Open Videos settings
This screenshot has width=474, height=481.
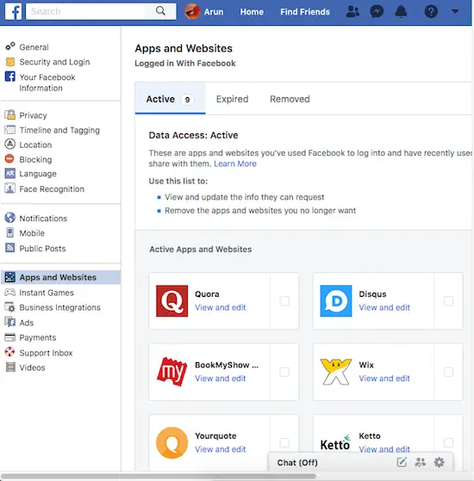pyautogui.click(x=32, y=367)
